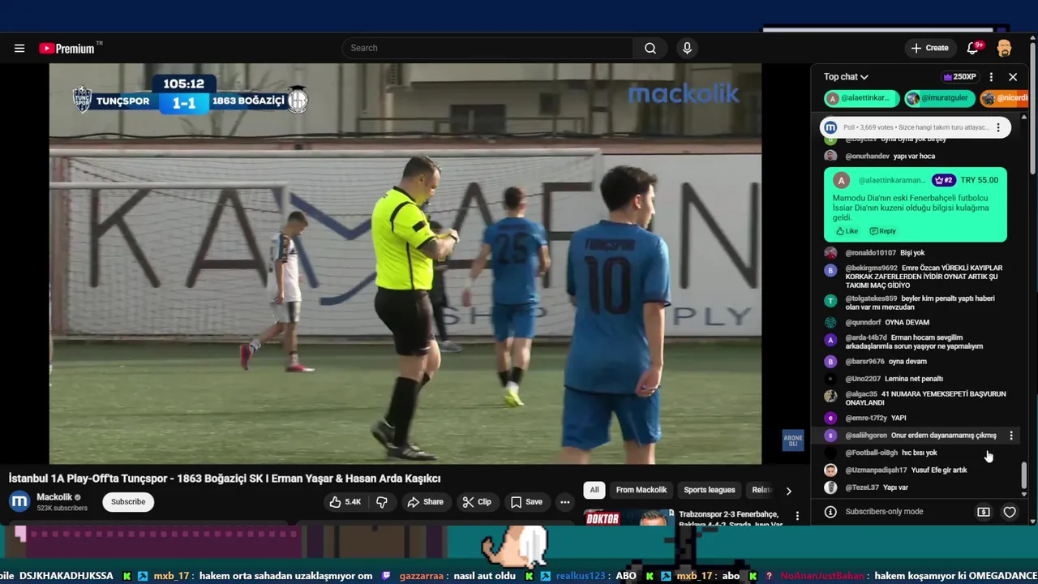The width and height of the screenshot is (1038, 584).
Task: Select the From Mackolik filter chip
Action: coord(641,490)
